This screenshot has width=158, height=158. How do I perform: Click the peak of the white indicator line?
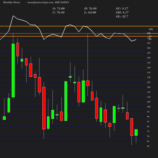[13, 16]
